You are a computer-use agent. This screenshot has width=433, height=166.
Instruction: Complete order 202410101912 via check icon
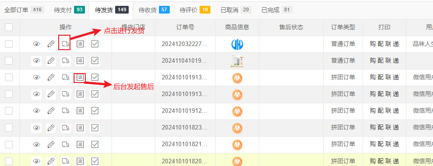pos(95,111)
